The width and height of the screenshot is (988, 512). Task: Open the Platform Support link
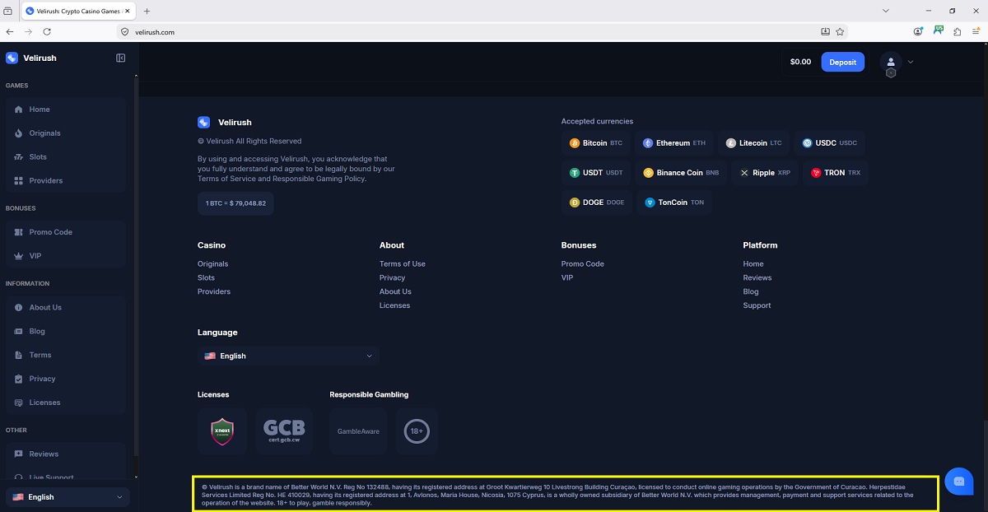757,306
